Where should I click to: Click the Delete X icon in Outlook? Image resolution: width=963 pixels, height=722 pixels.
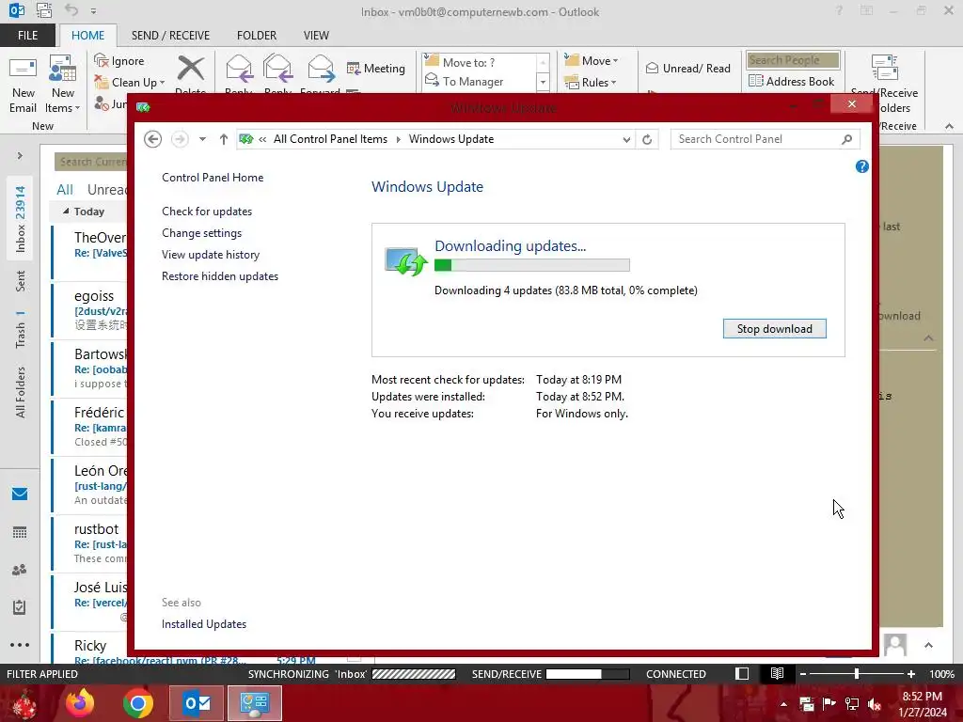190,68
